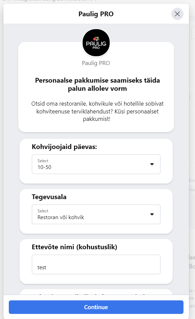Select the 10-50 value text
The height and width of the screenshot is (319, 195).
click(44, 167)
